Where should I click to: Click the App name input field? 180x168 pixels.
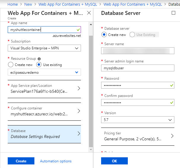click(44, 30)
